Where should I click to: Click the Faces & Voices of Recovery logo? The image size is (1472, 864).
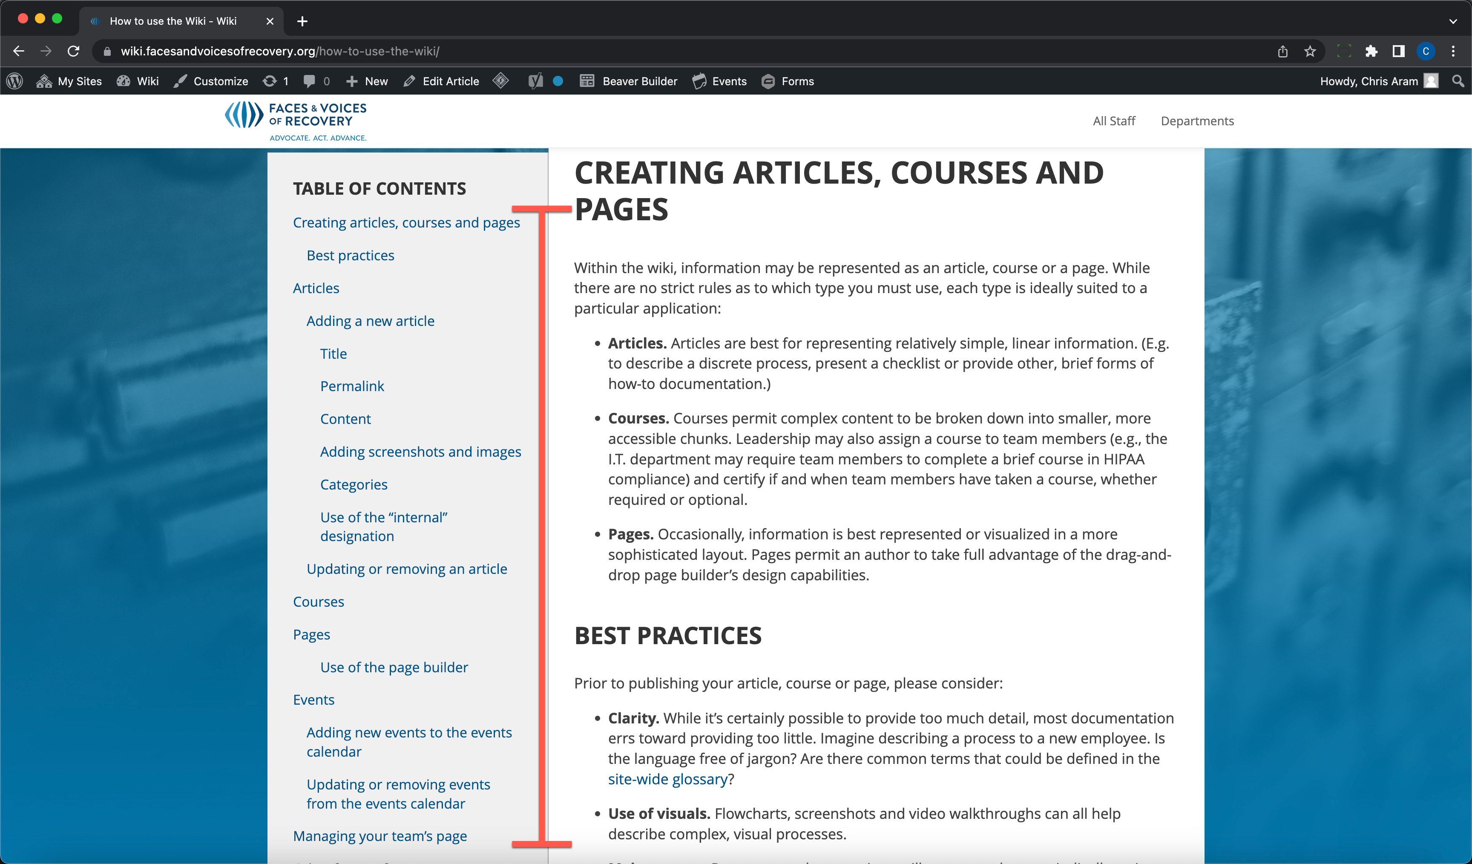point(296,121)
